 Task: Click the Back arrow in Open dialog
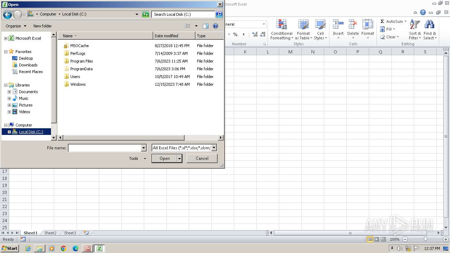[7, 14]
